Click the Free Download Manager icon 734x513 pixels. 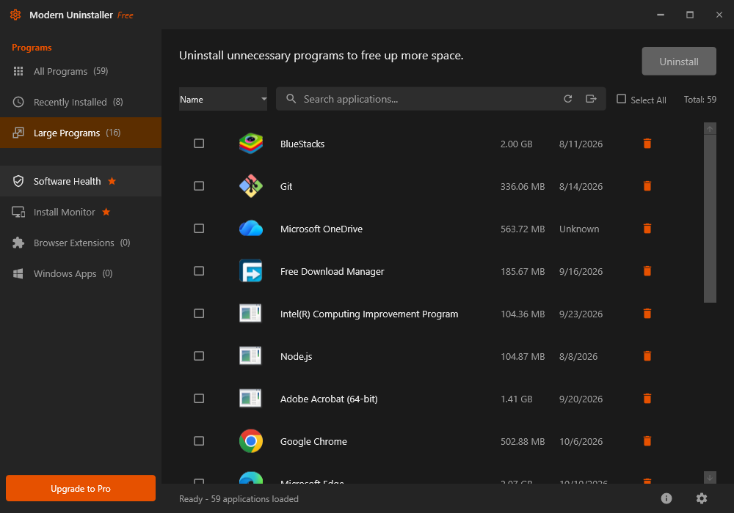pyautogui.click(x=251, y=271)
